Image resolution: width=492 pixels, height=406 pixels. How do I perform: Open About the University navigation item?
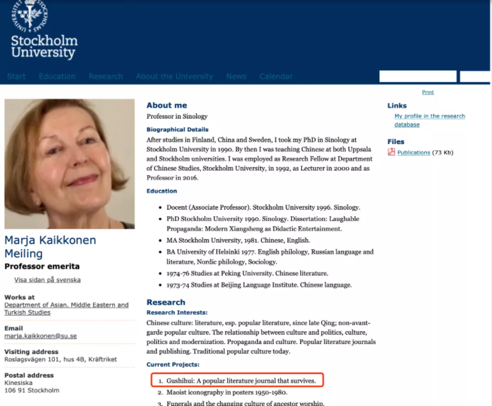click(174, 76)
